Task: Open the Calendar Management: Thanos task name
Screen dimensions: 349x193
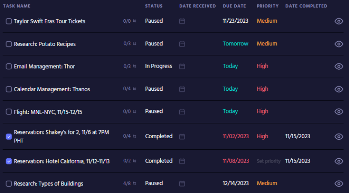Action: 52,89
